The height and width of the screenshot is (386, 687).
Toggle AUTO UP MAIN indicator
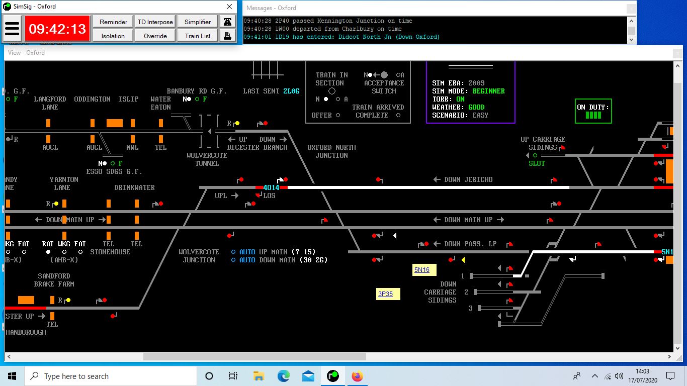233,252
